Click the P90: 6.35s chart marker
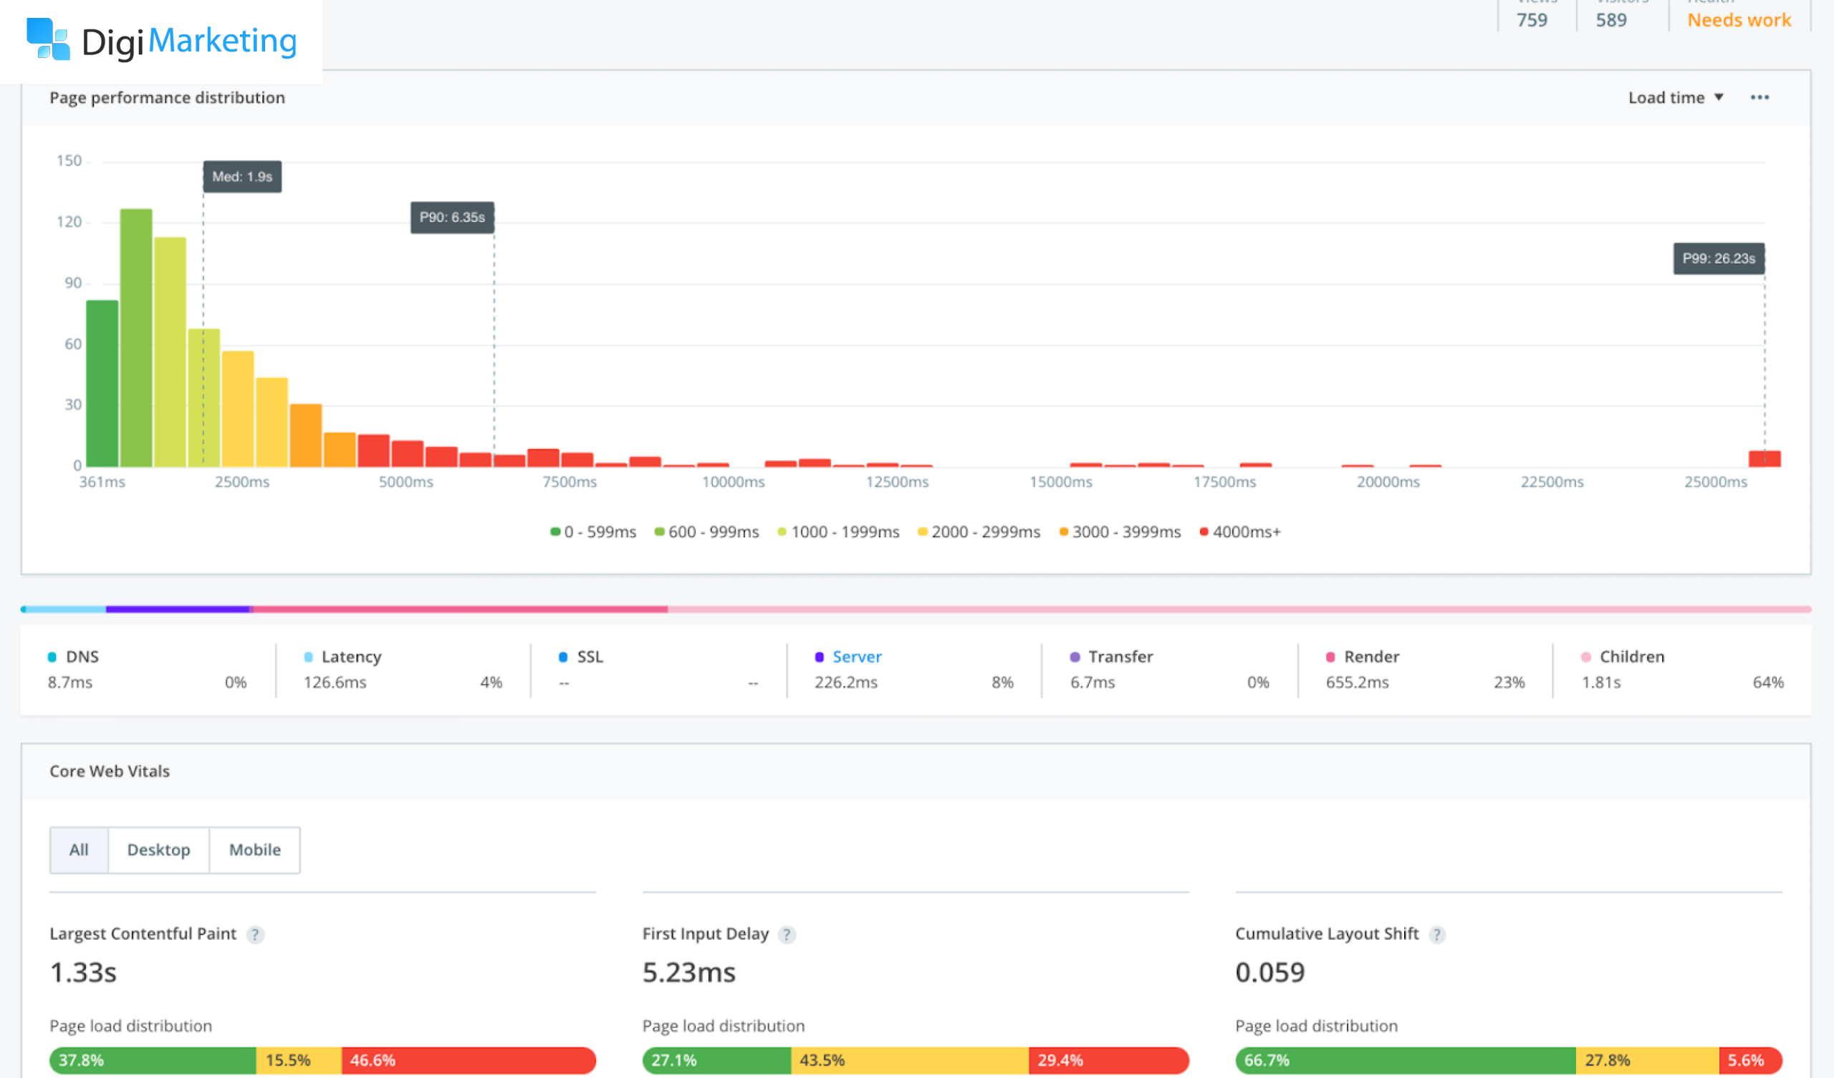The width and height of the screenshot is (1834, 1078). 452,217
